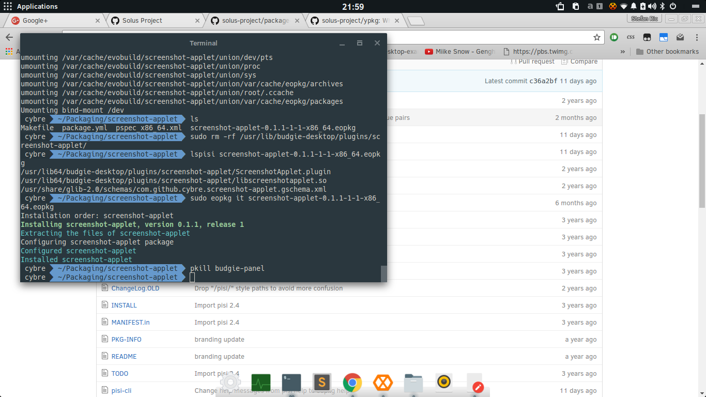The width and height of the screenshot is (706, 397).
Task: Click the battery status indicator
Action: [643, 6]
